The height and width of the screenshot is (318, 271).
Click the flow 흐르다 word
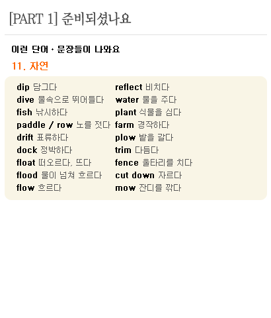(39, 187)
